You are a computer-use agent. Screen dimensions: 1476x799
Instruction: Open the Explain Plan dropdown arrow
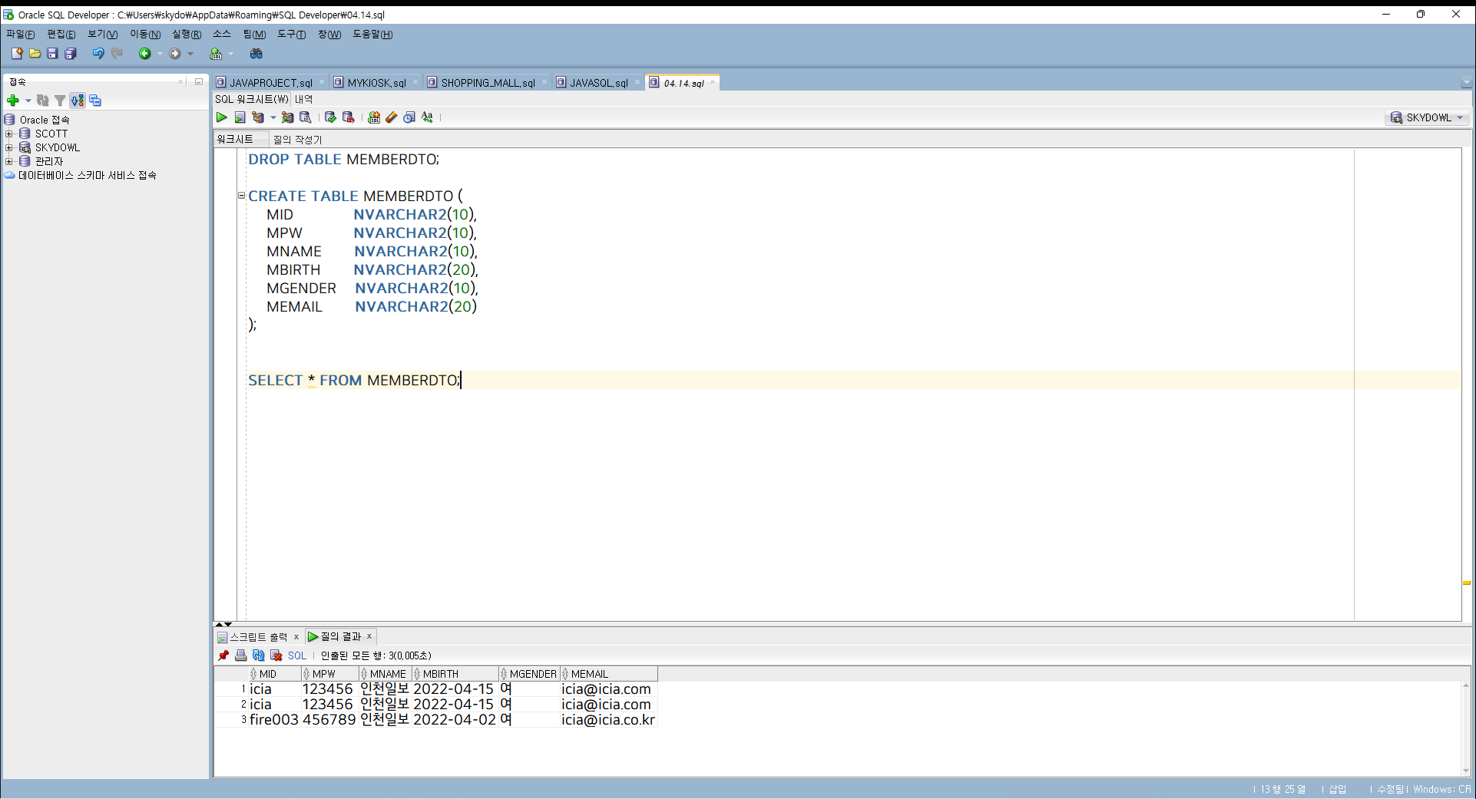tap(273, 117)
